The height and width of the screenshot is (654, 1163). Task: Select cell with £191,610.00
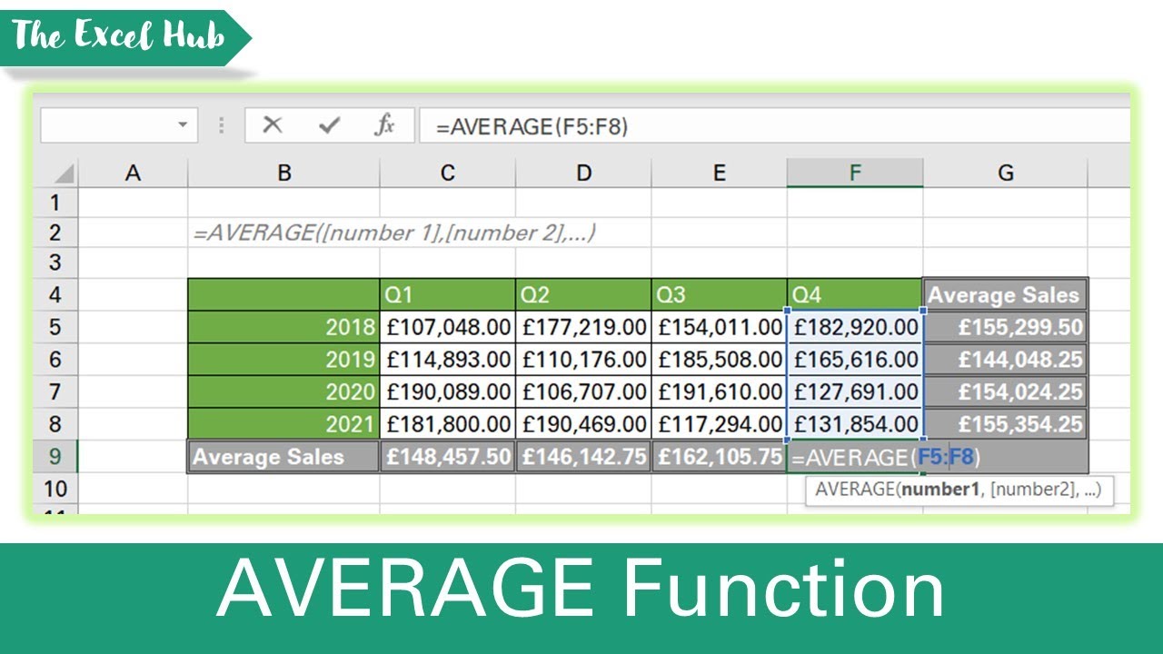pyautogui.click(x=720, y=391)
